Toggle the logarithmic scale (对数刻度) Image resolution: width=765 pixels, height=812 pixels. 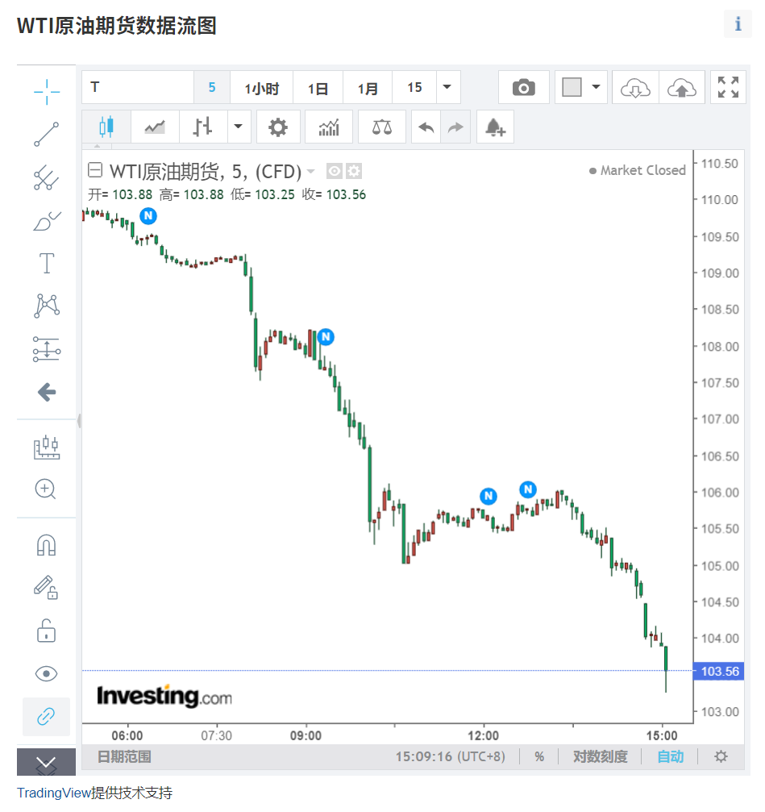coord(600,757)
